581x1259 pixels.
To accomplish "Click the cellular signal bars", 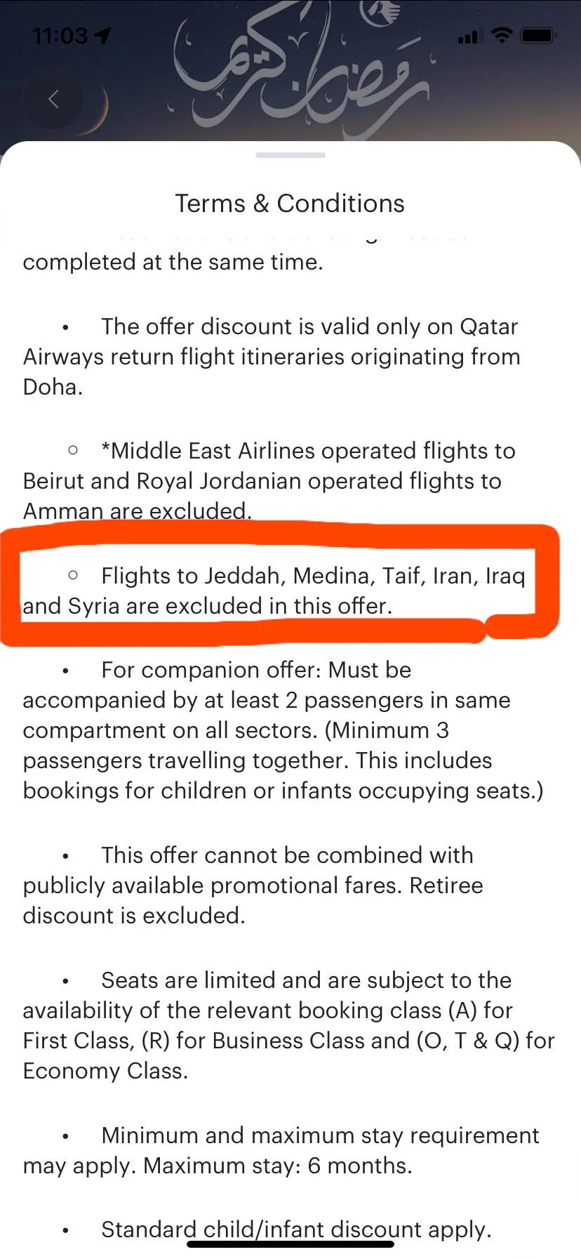I will coord(467,37).
